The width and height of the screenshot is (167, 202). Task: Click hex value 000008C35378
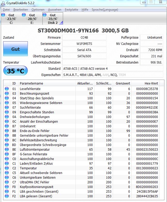(147, 89)
